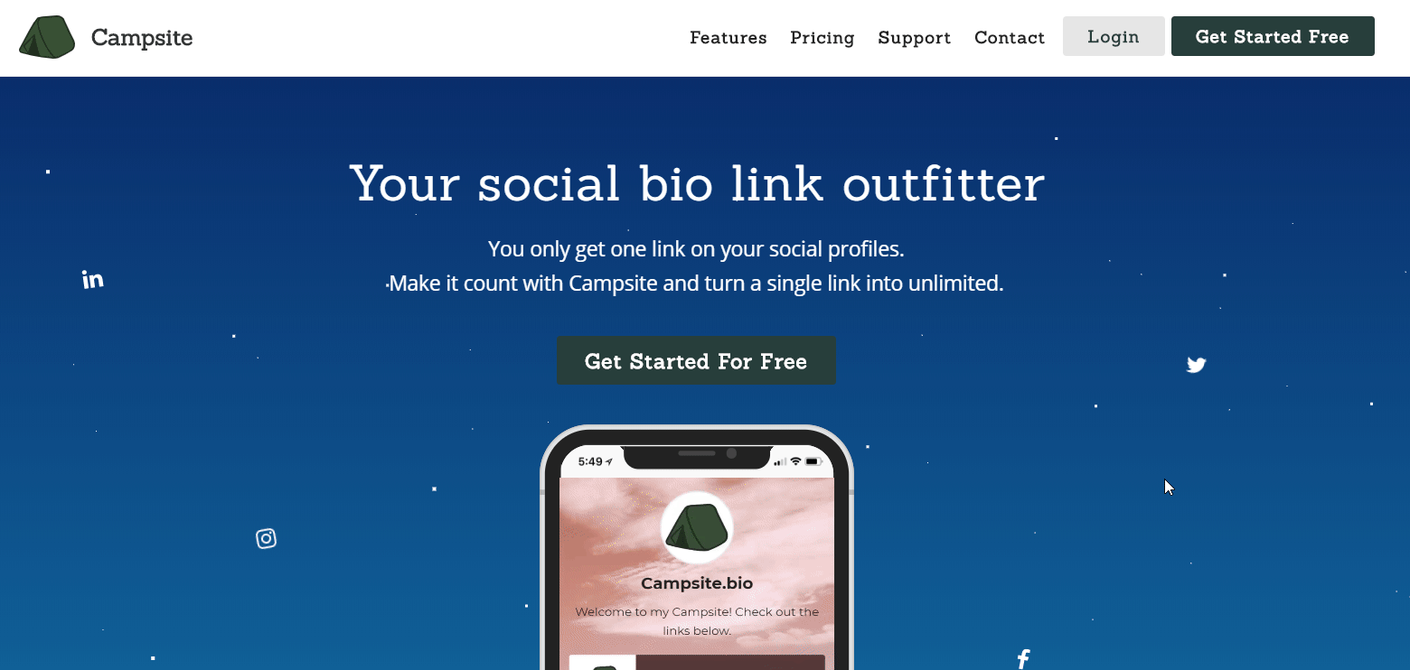Screen dimensions: 1410x670
Task: Click the Campsite brand name text
Action: [142, 38]
